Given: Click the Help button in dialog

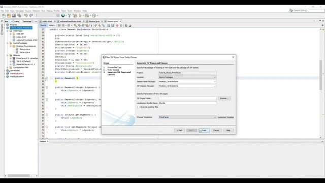Looking at the screenshot, I should tap(228, 130).
